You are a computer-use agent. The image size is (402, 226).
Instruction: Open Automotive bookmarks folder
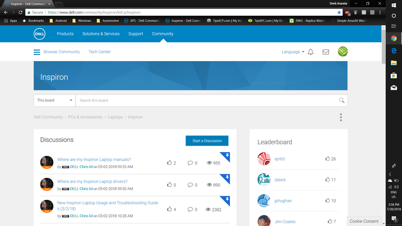[108, 21]
